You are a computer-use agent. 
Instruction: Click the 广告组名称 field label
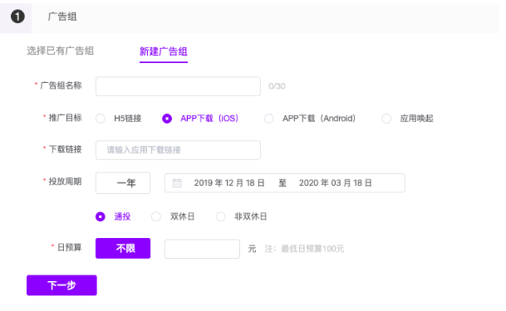coord(61,85)
